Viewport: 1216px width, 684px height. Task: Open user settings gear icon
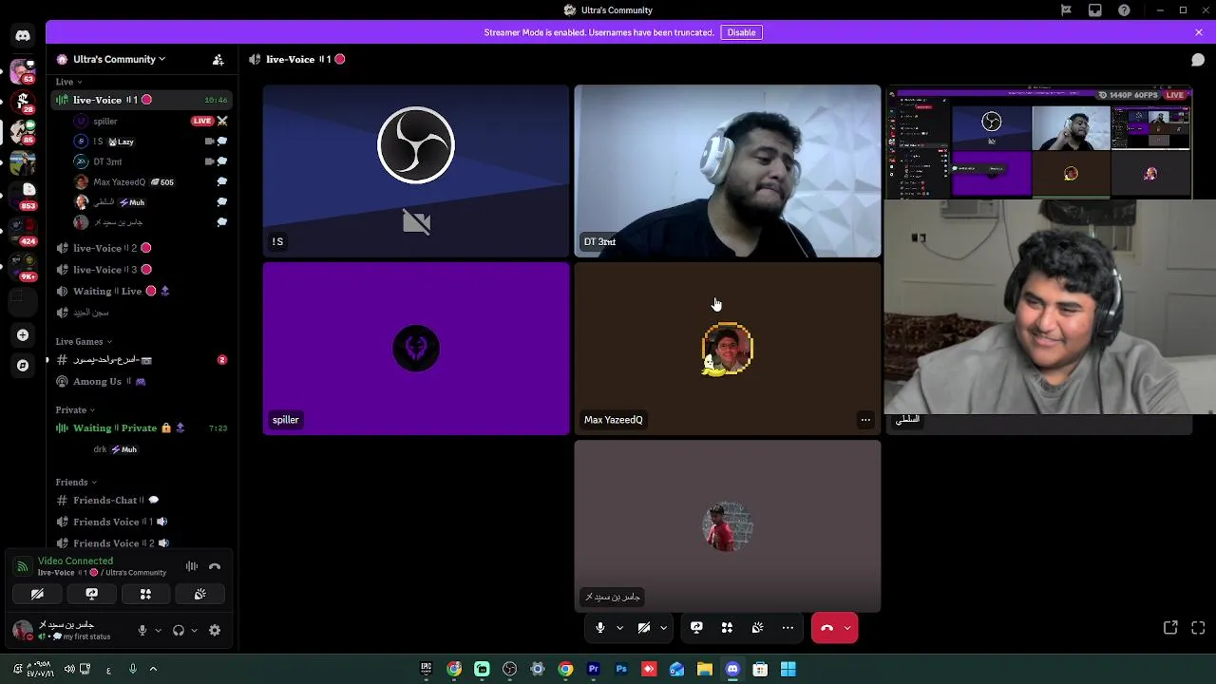215,630
